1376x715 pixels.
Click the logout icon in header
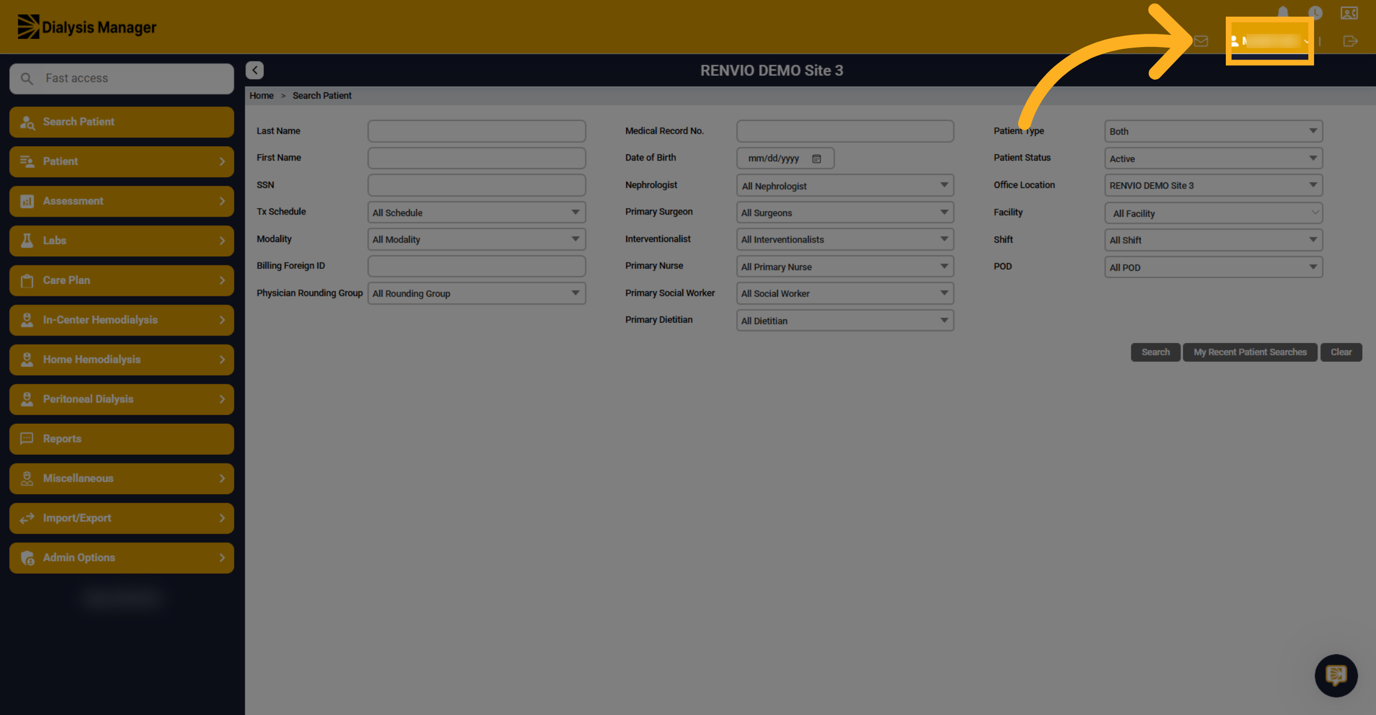tap(1350, 41)
